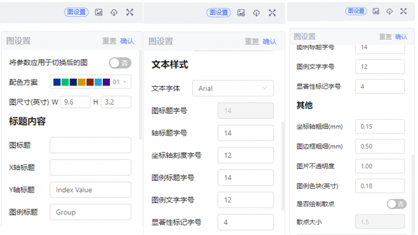The height and width of the screenshot is (235, 418).
Task: Click the fullscreen expand icon above the 文本样式 panel
Action: 272,13
